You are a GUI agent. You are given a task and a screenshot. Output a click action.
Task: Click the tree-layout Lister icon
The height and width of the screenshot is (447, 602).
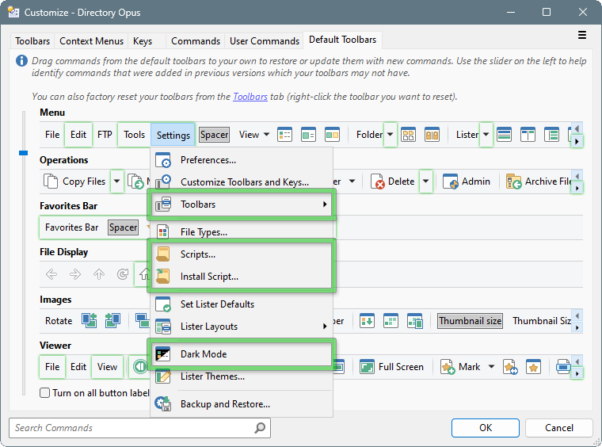coord(552,135)
